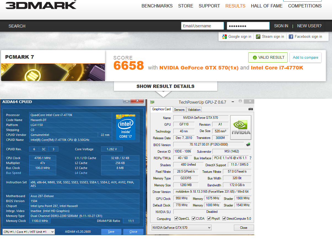Image resolution: width=332 pixels, height=239 pixels.
Task: Click the Release Date Dec 7, 2010 value
Action: (184, 138)
